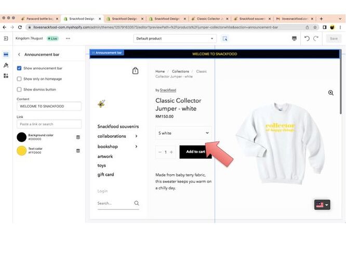Screen dimensions: 346x260
Task: Select the Announcement bar preview label
Action: coord(107,53)
